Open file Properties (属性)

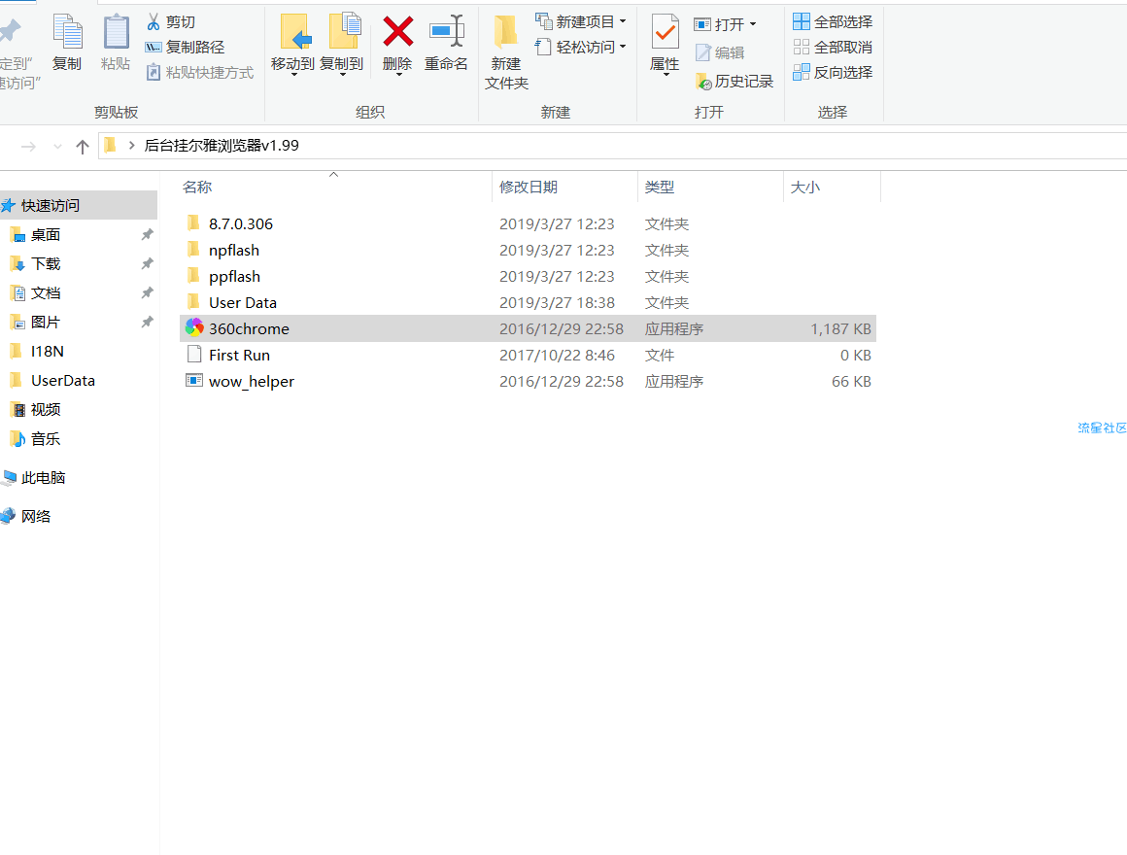(x=665, y=43)
